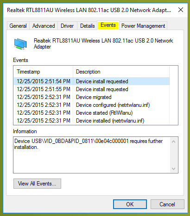Screen dimensions: 190x216
Task: Select the 2:51:54 PM install requested event
Action: pos(92,81)
